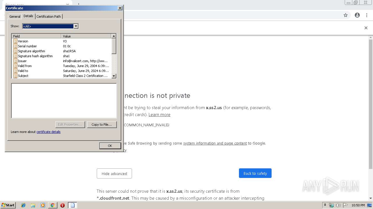Bookmark this page with the star icon

click(x=346, y=15)
